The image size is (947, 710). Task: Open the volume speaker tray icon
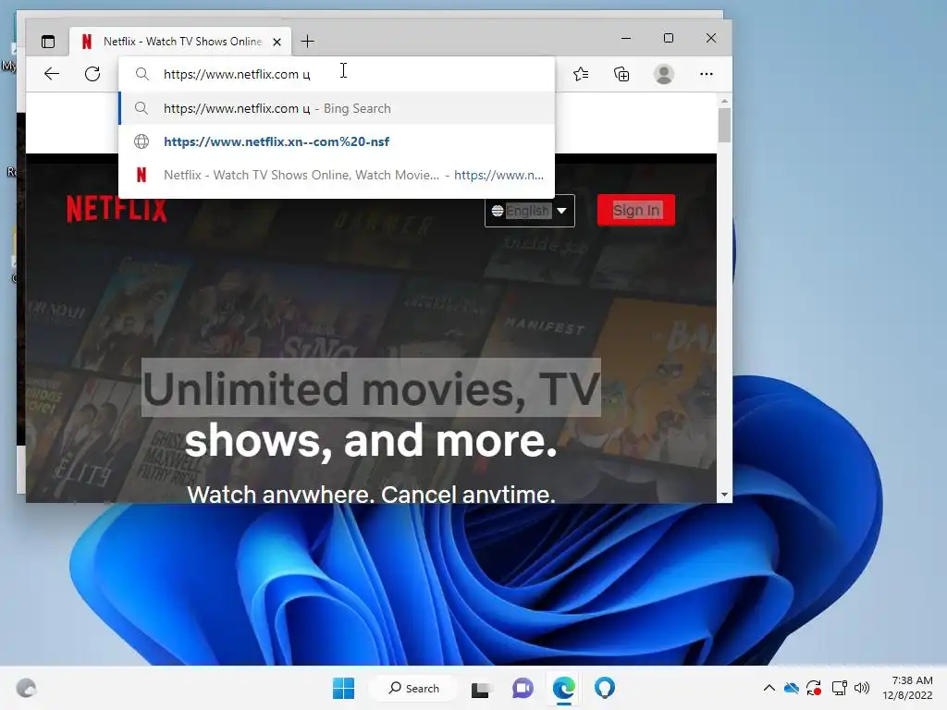[x=862, y=688]
